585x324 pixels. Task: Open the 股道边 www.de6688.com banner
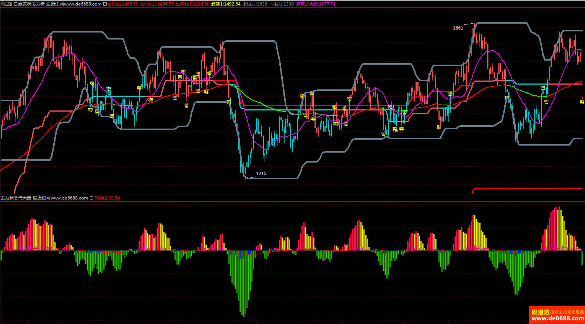(557, 315)
